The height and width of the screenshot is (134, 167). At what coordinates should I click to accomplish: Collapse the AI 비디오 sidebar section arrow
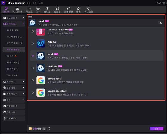click(x=24, y=24)
